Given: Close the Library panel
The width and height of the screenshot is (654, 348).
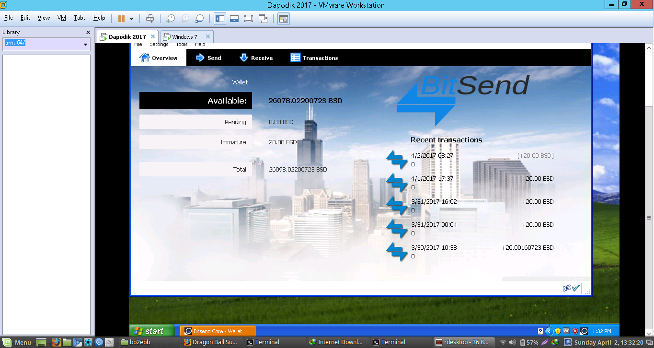Looking at the screenshot, I should [88, 32].
